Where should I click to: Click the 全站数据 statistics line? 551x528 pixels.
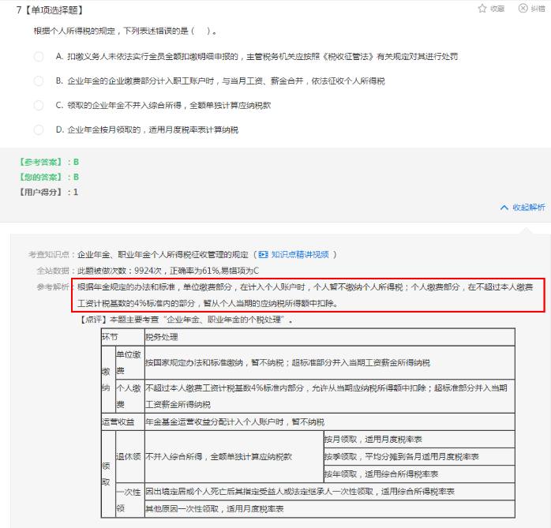[148, 271]
